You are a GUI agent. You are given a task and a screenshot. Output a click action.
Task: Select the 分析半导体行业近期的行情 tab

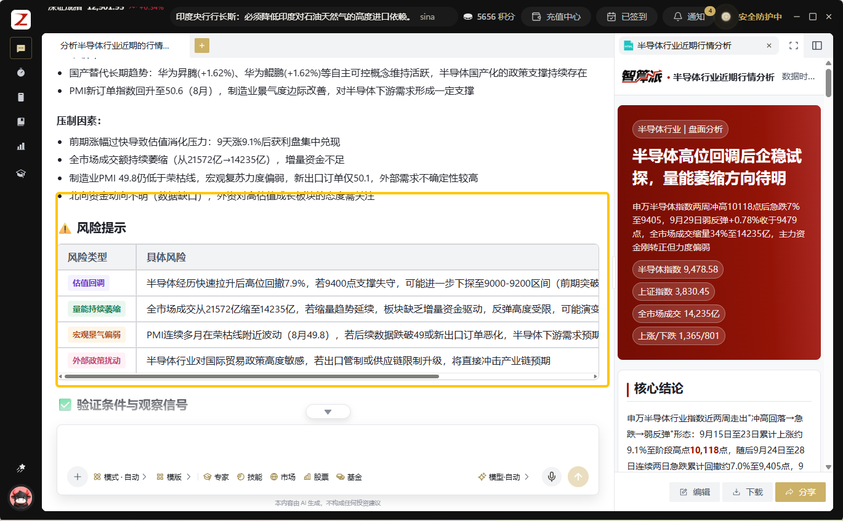(115, 46)
